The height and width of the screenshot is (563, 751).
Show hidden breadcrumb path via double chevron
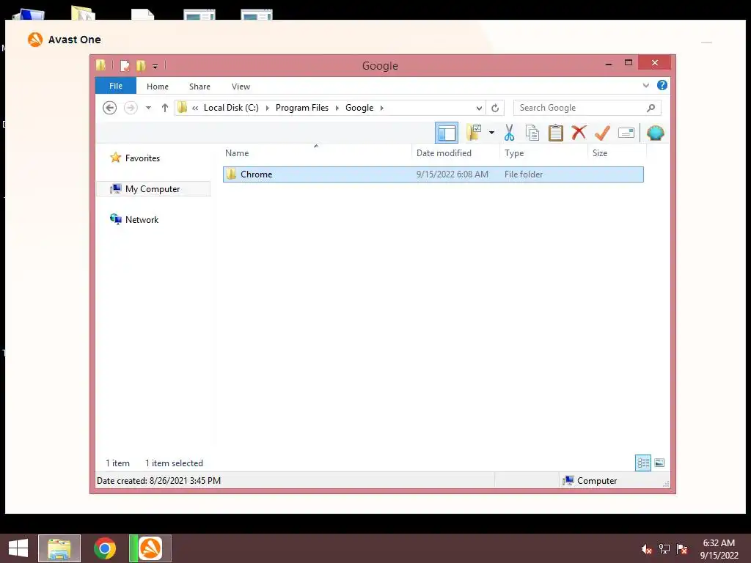point(195,108)
